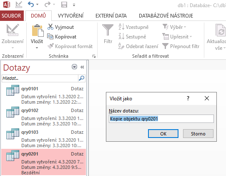Open the Dotazy pane category dropdown
226x176 pixels.
(x=74, y=67)
